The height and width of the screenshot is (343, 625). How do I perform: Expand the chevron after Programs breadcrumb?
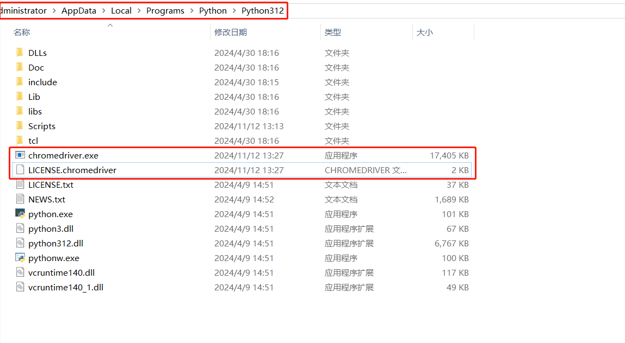coord(191,11)
